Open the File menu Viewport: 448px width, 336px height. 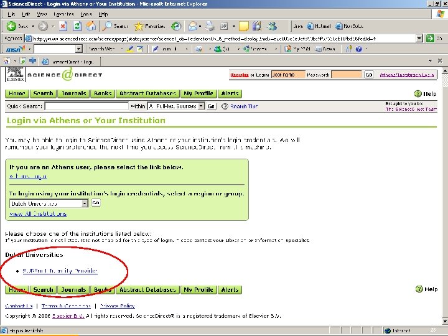[11, 14]
